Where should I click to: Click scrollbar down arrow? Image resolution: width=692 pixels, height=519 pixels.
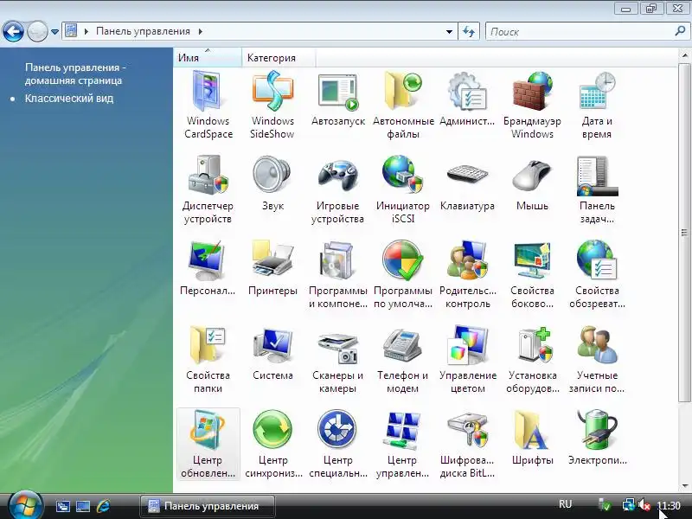(684, 486)
